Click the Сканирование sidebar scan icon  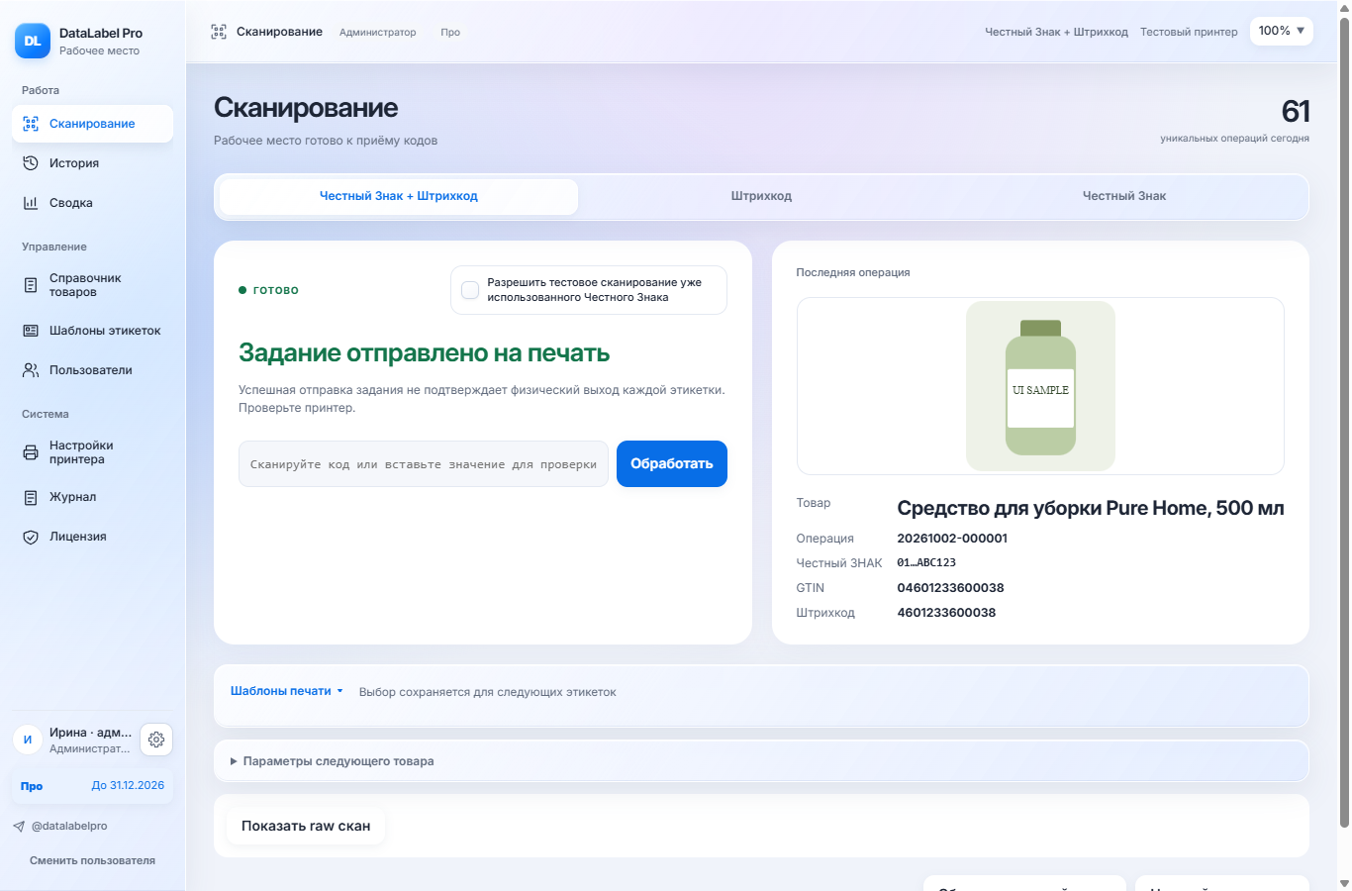31,124
